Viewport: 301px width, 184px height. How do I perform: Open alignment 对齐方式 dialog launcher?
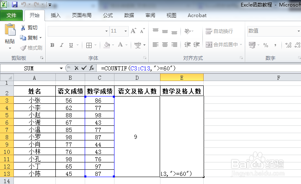click(x=241, y=58)
